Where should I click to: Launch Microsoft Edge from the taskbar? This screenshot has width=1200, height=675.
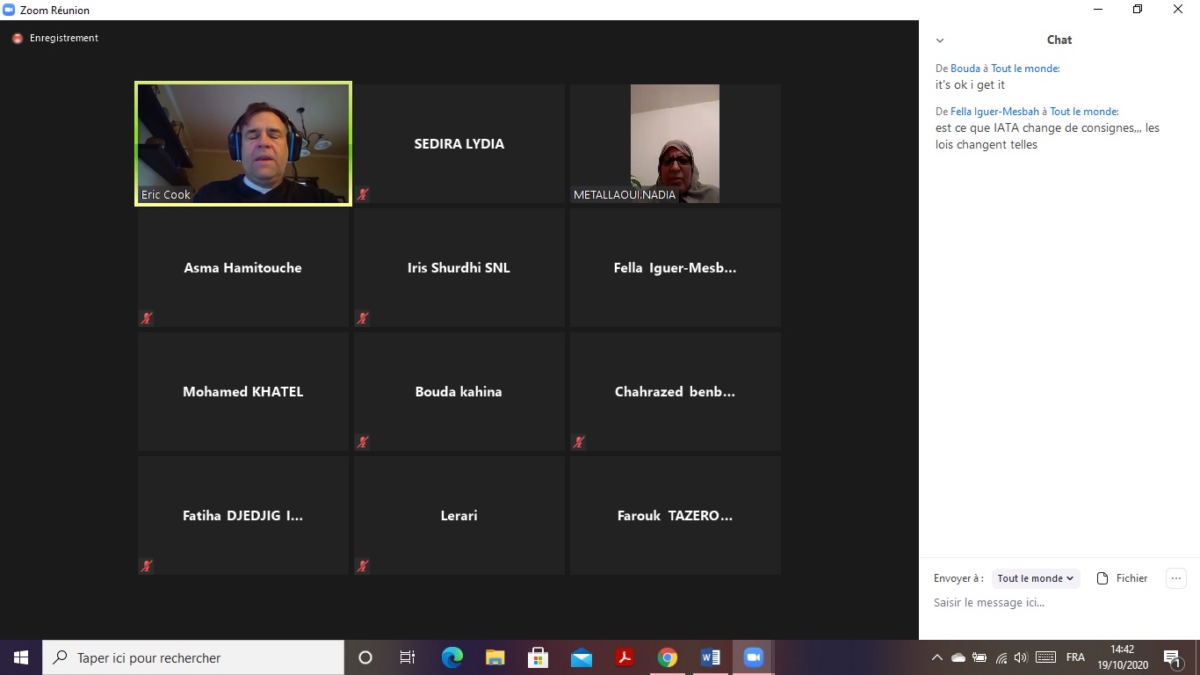coord(452,657)
